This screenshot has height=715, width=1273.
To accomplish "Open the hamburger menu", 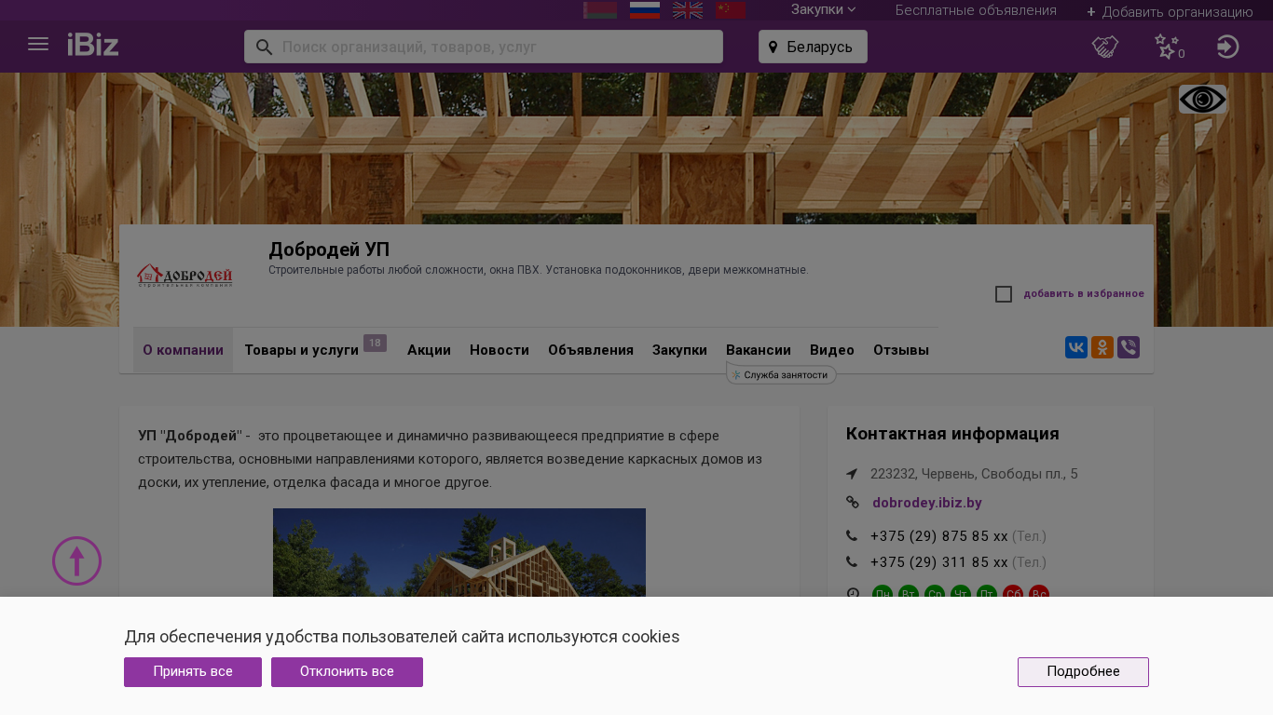I will coord(38,45).
